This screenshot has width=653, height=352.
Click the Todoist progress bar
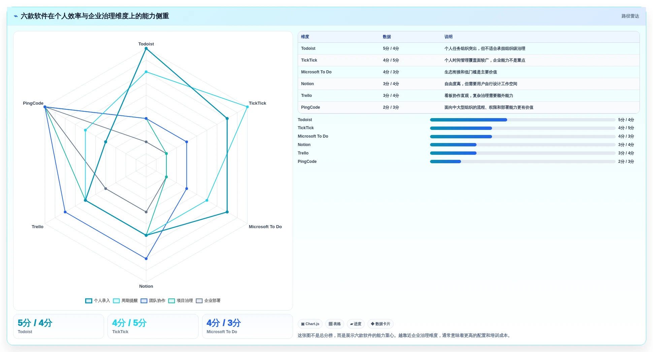(x=523, y=120)
